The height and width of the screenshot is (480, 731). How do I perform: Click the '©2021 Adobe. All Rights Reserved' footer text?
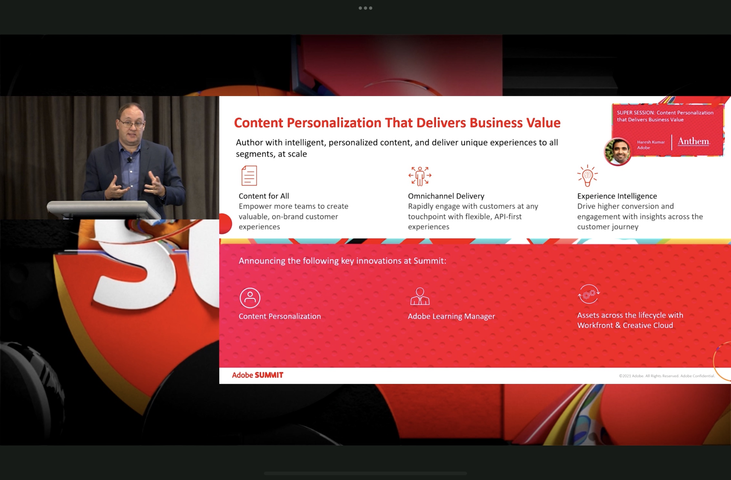pyautogui.click(x=667, y=376)
